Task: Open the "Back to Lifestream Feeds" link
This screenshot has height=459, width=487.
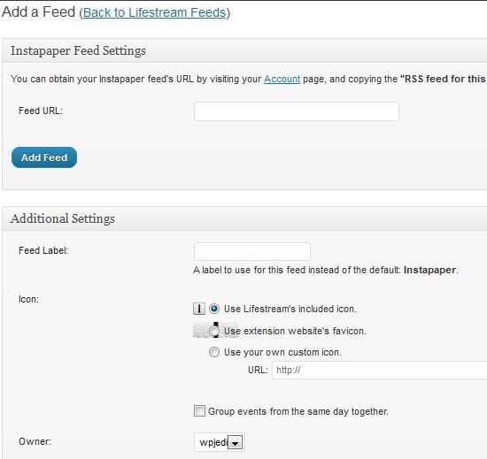Action: coord(155,12)
